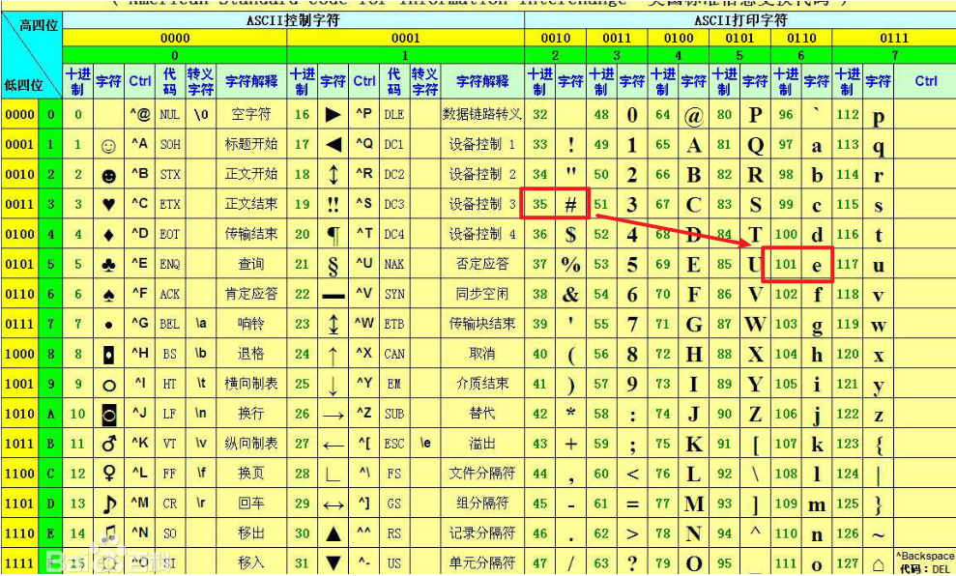Select the left arrow symbol at decimal 27
Screen dimensions: 956x576
333,443
